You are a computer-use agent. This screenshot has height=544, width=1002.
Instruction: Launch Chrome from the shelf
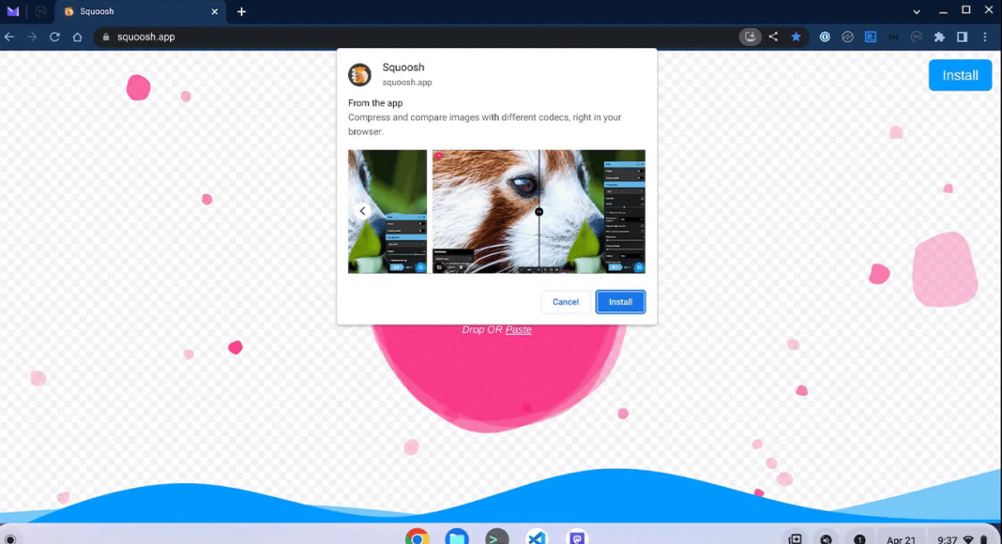coord(417,537)
